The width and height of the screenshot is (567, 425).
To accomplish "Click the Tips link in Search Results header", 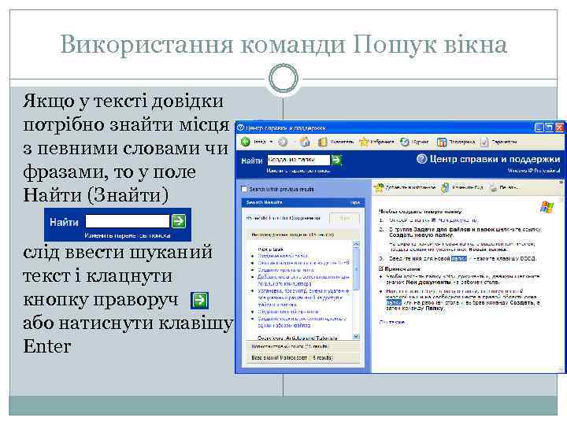I will (x=356, y=203).
